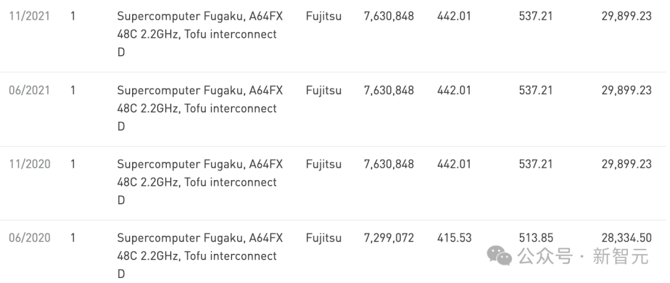Click 442.01 Rmax in the 06/2021 row
The height and width of the screenshot is (283, 670).
click(x=453, y=90)
